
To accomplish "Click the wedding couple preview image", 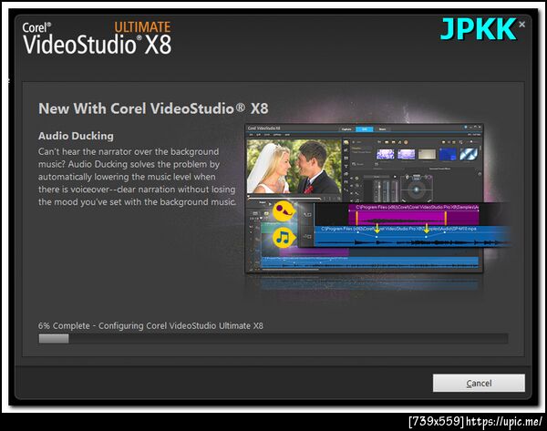I will tap(294, 167).
